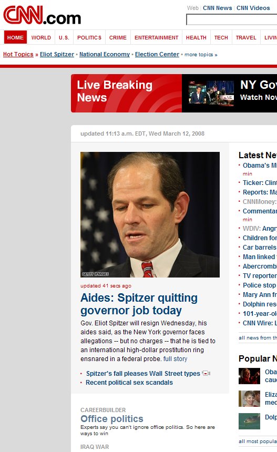Select the first Popular News thumbnail
Viewport: 277px width, 452px height.
[x=249, y=376]
